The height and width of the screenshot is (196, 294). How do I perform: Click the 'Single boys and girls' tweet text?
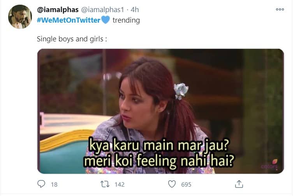[x=72, y=39]
